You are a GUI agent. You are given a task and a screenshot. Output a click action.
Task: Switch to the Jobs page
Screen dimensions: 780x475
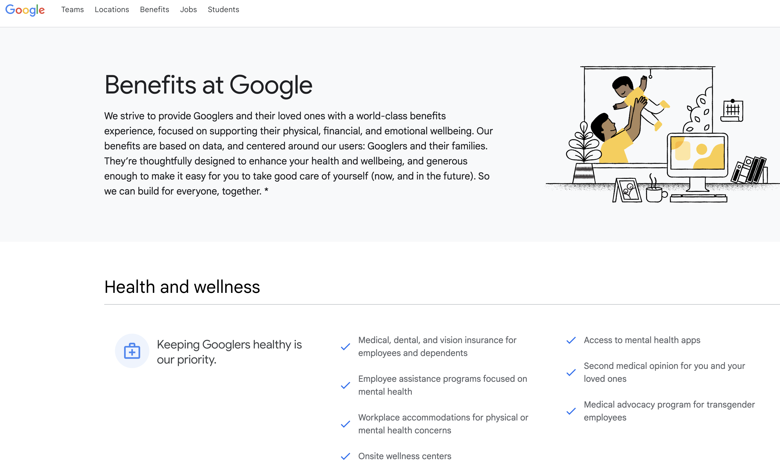[188, 9]
